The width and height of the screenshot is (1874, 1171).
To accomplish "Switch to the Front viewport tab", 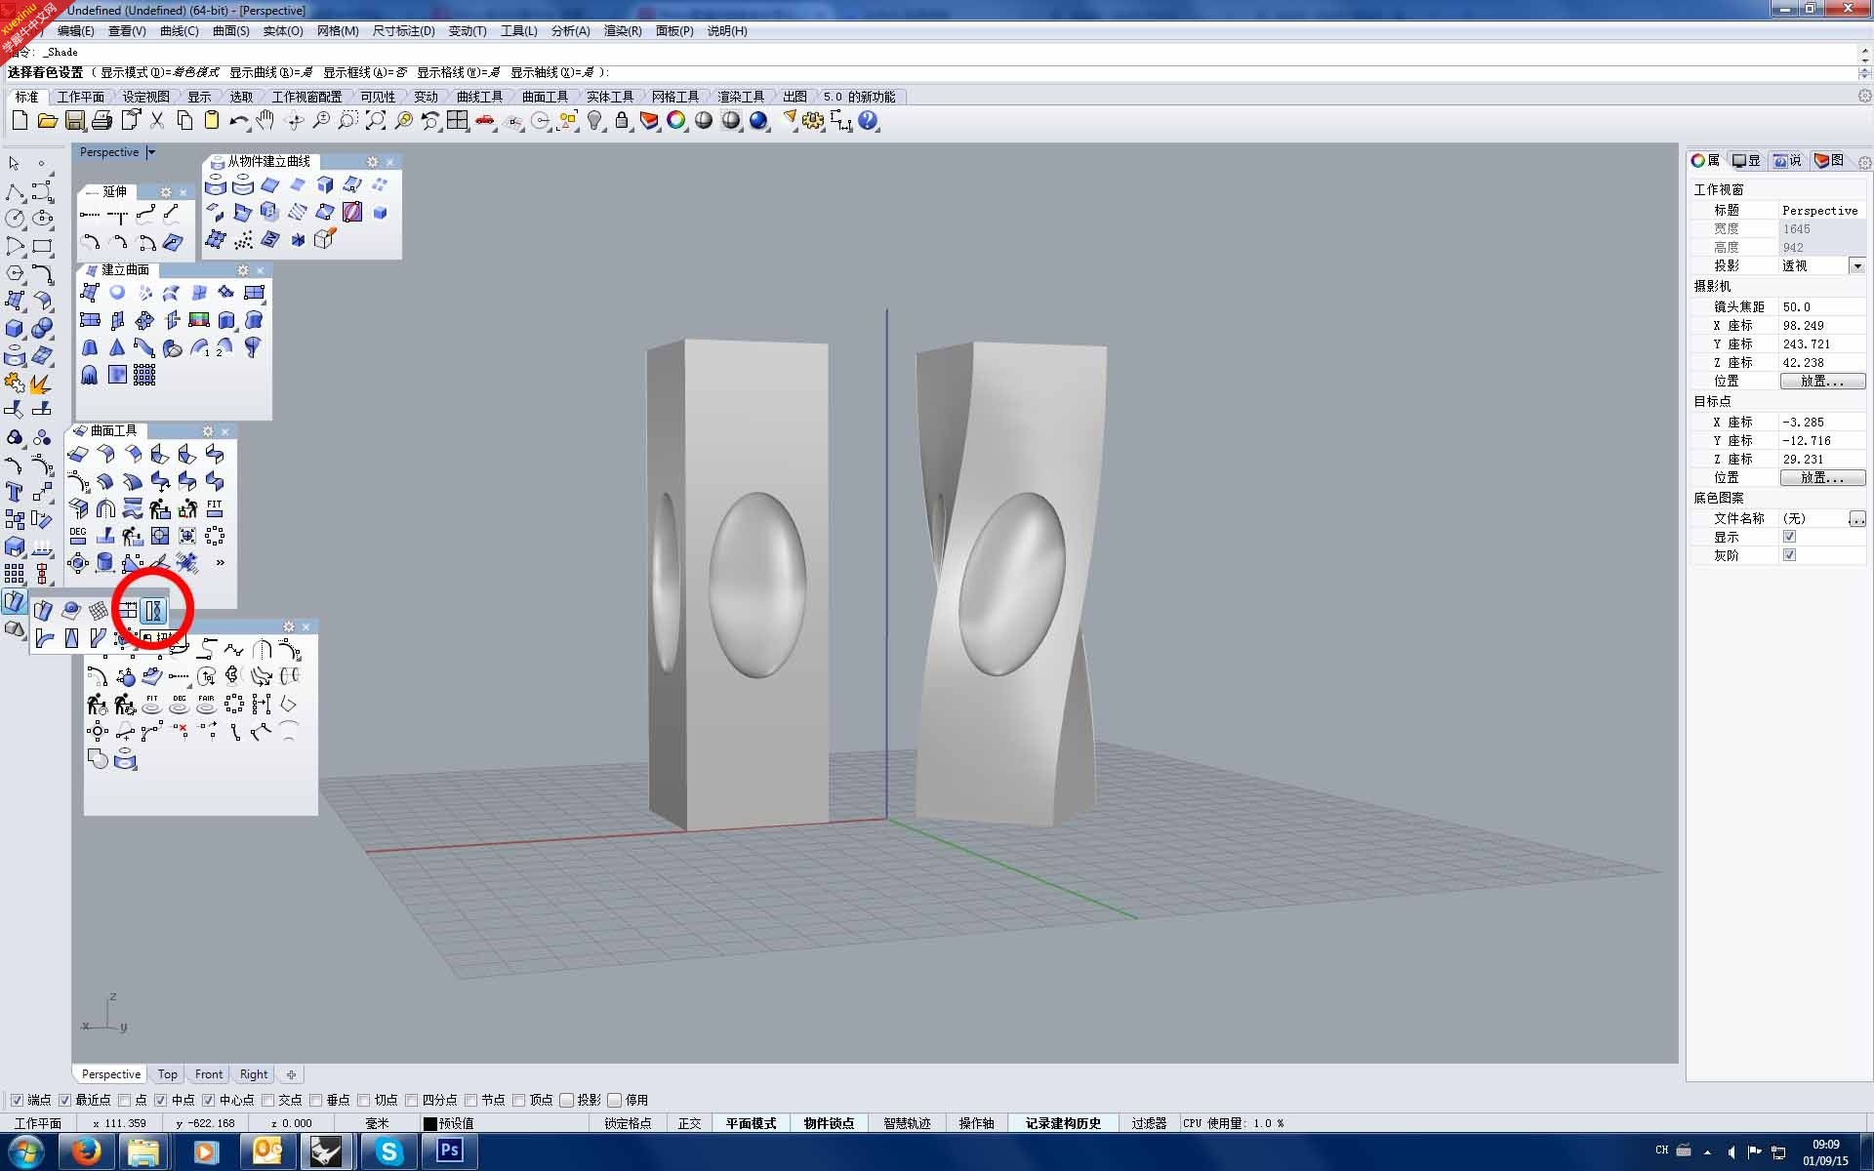I will pos(209,1074).
